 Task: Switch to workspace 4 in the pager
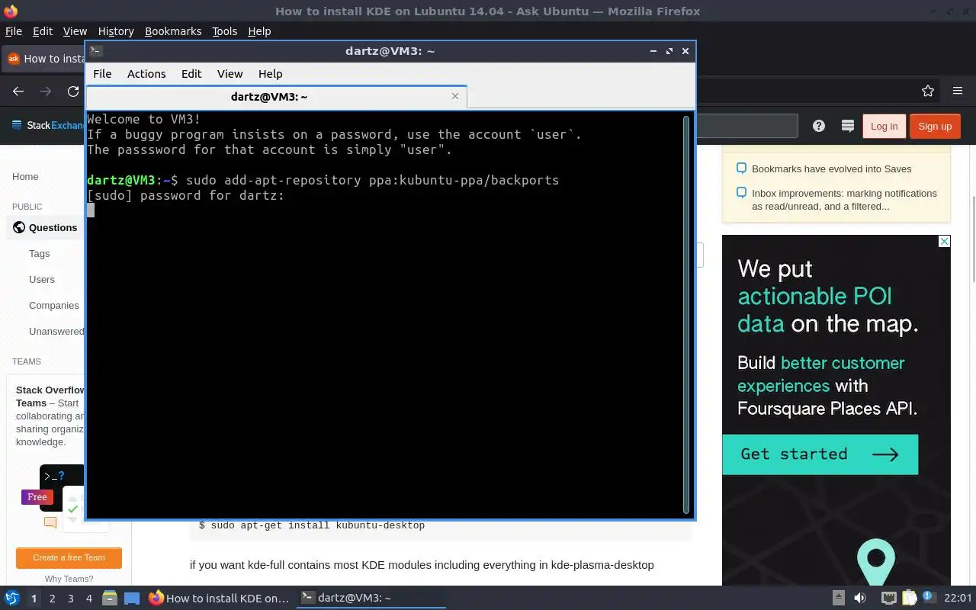88,599
